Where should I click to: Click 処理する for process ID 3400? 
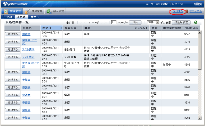[x=13, y=95]
